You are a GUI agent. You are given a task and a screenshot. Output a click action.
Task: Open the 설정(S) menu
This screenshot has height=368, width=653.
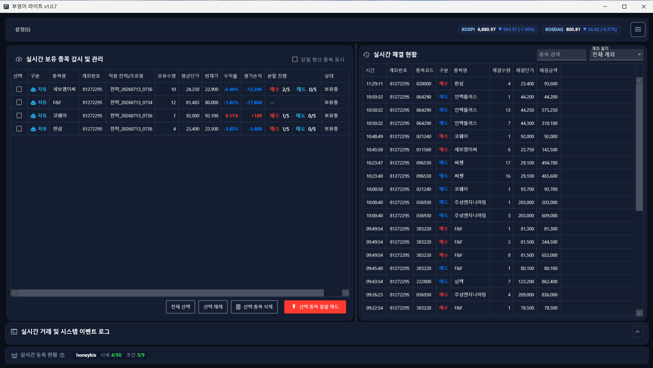23,29
